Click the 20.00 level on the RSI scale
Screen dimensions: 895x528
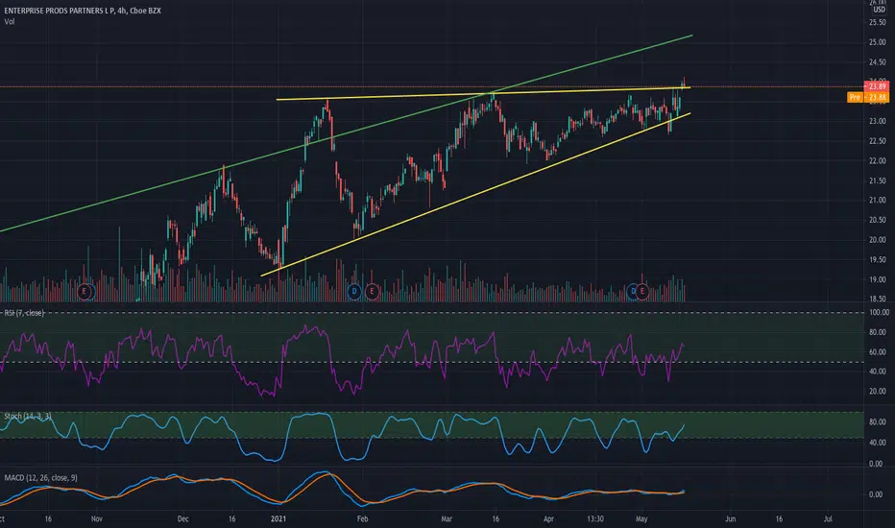tap(878, 392)
